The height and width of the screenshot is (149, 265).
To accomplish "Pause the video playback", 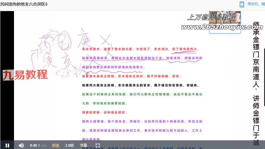I will (7, 145).
